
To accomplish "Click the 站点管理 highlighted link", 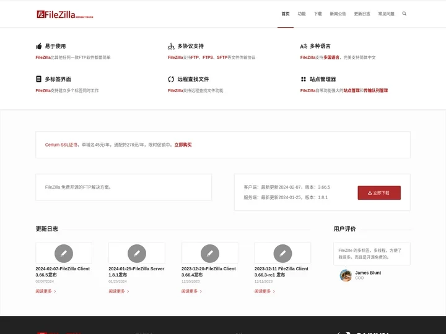I will point(352,90).
